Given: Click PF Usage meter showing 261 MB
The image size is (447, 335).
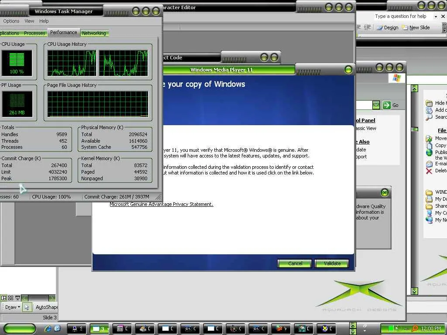Looking at the screenshot, I should click(17, 104).
